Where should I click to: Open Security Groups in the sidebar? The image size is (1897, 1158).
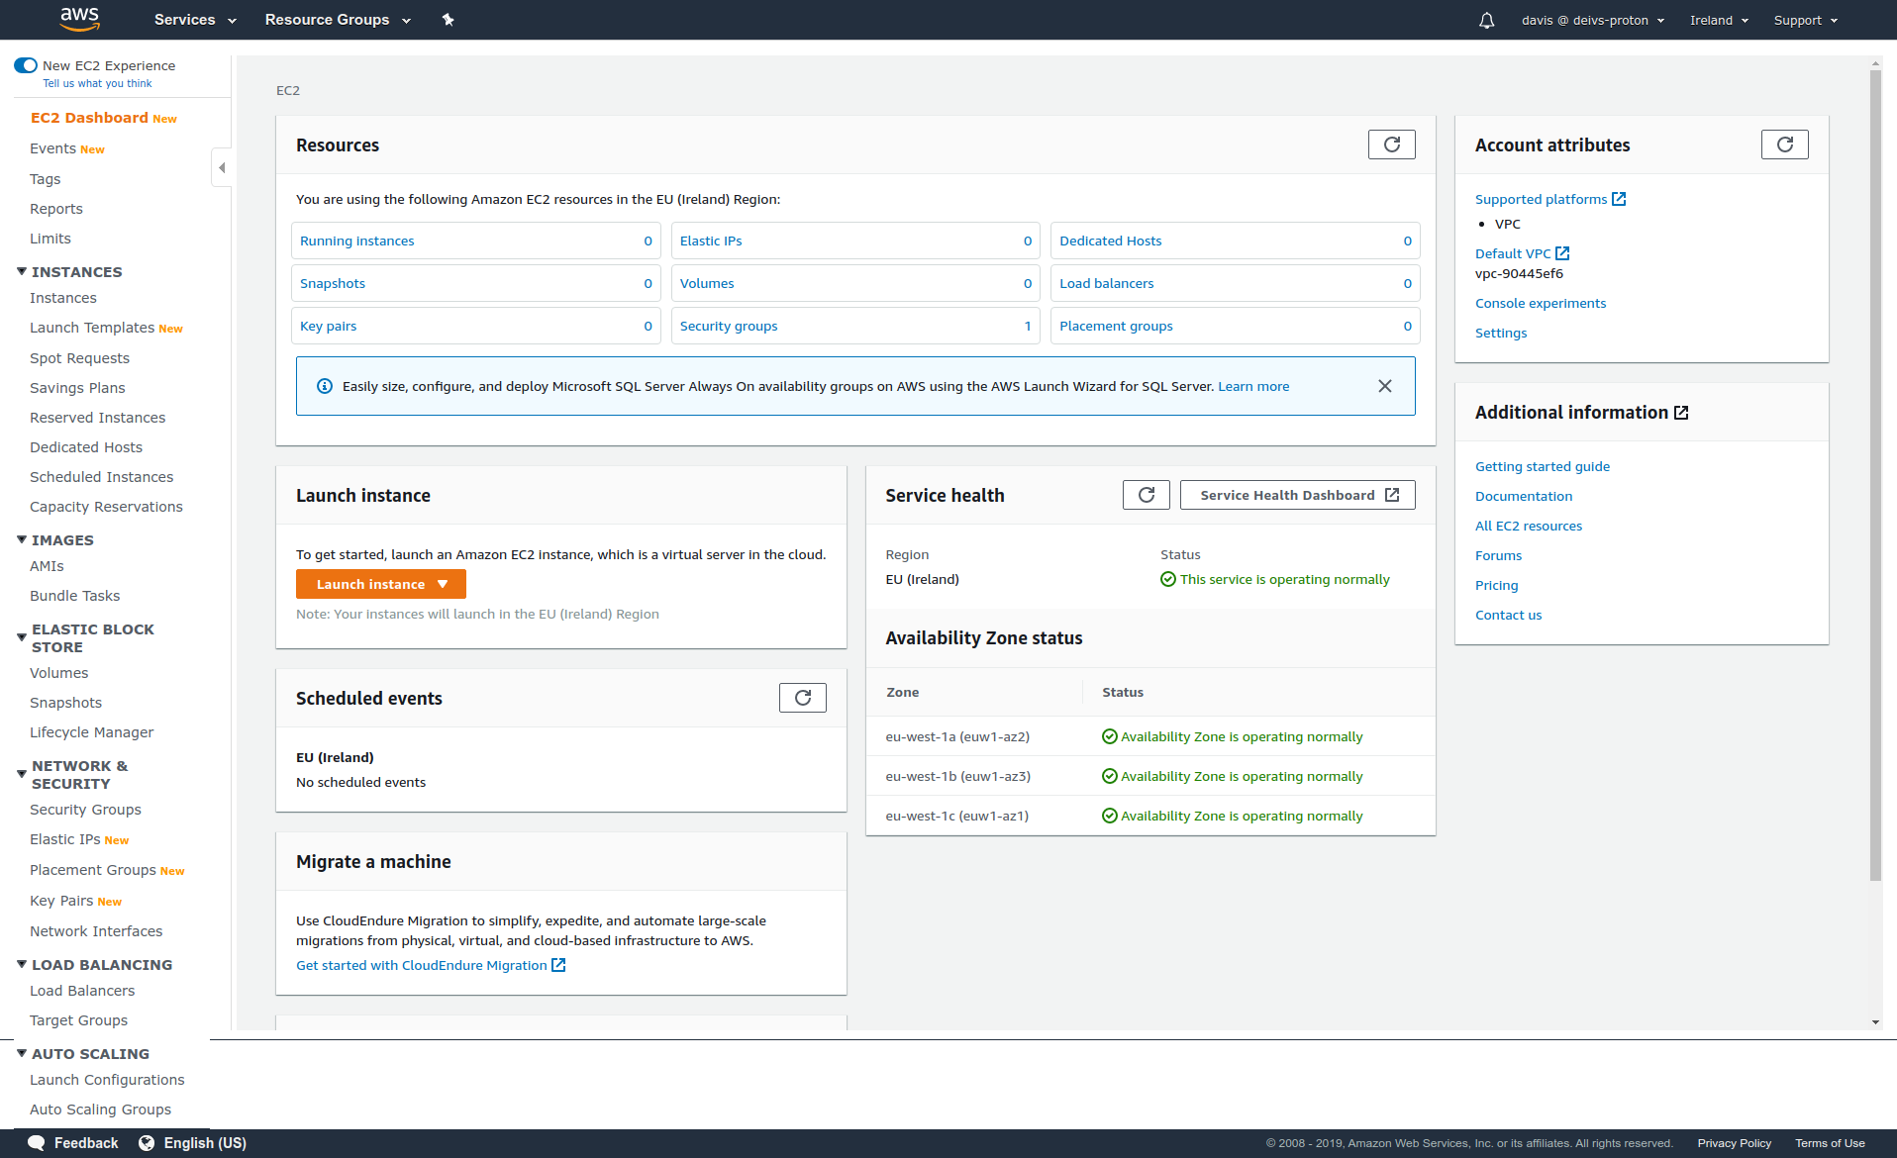click(85, 810)
